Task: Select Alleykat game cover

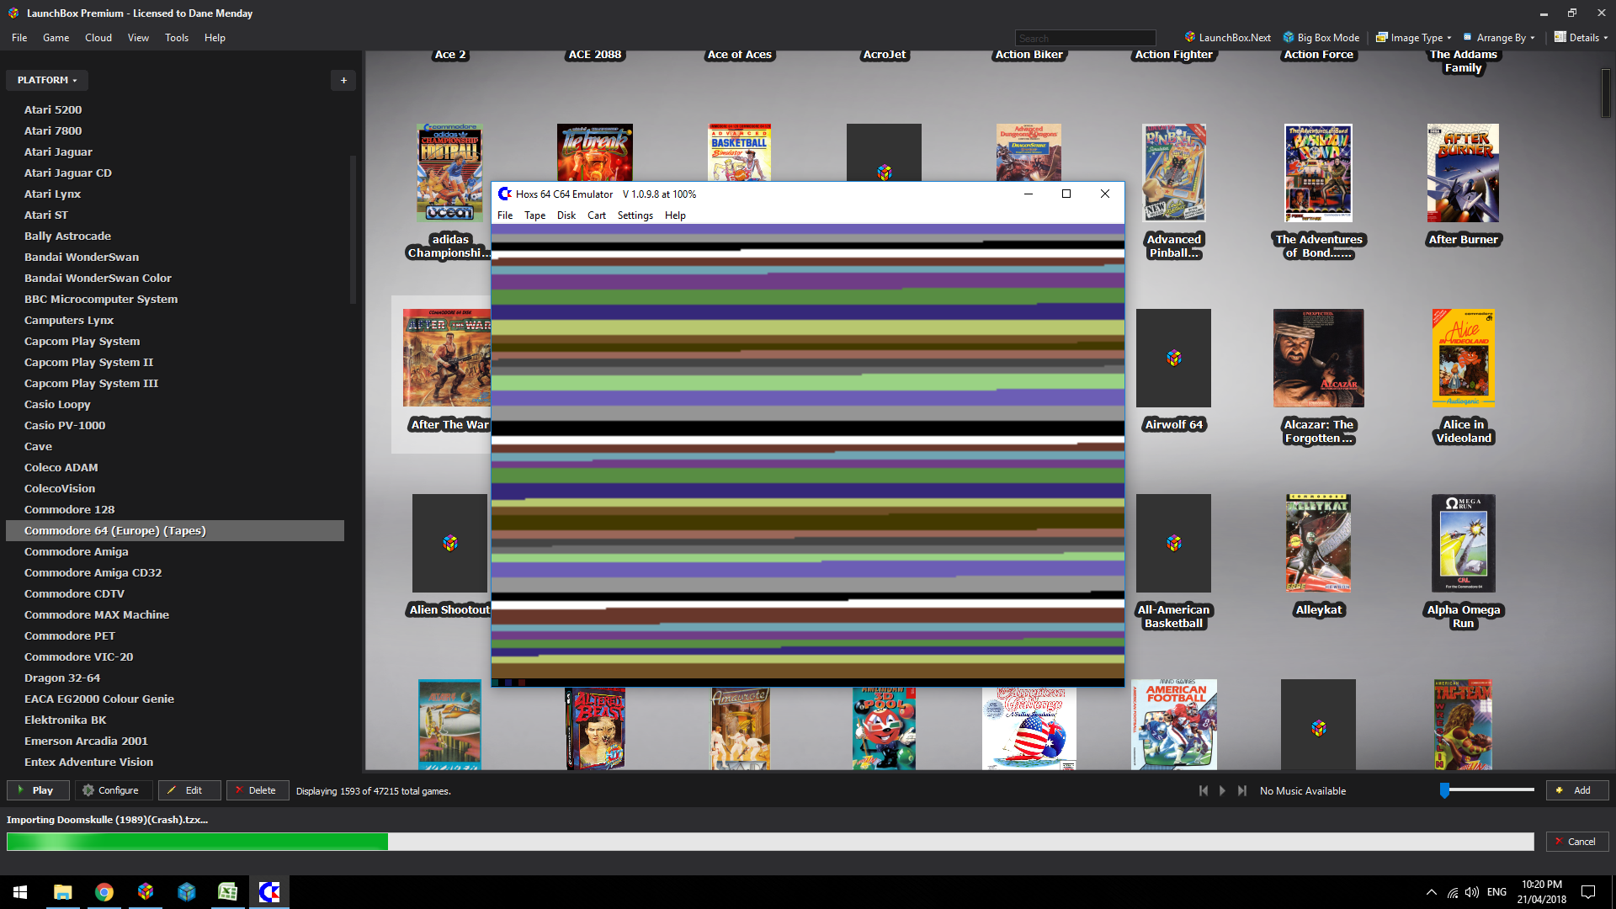Action: pos(1318,543)
